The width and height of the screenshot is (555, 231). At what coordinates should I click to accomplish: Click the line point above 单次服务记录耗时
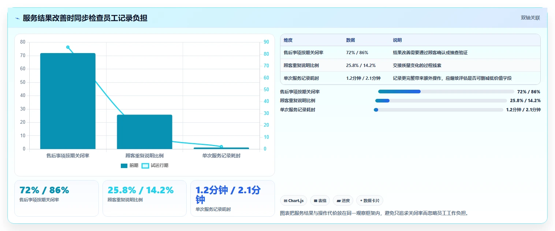coord(221,146)
